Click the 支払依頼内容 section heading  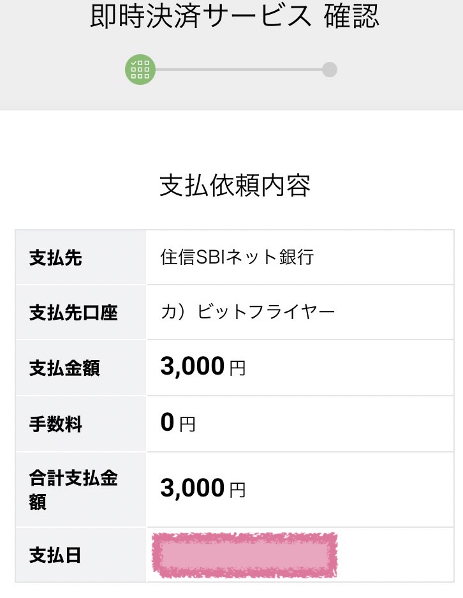click(x=235, y=185)
